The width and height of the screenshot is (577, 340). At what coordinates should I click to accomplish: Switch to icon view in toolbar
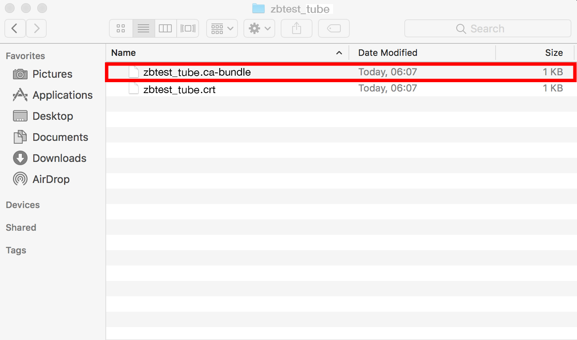(x=121, y=28)
